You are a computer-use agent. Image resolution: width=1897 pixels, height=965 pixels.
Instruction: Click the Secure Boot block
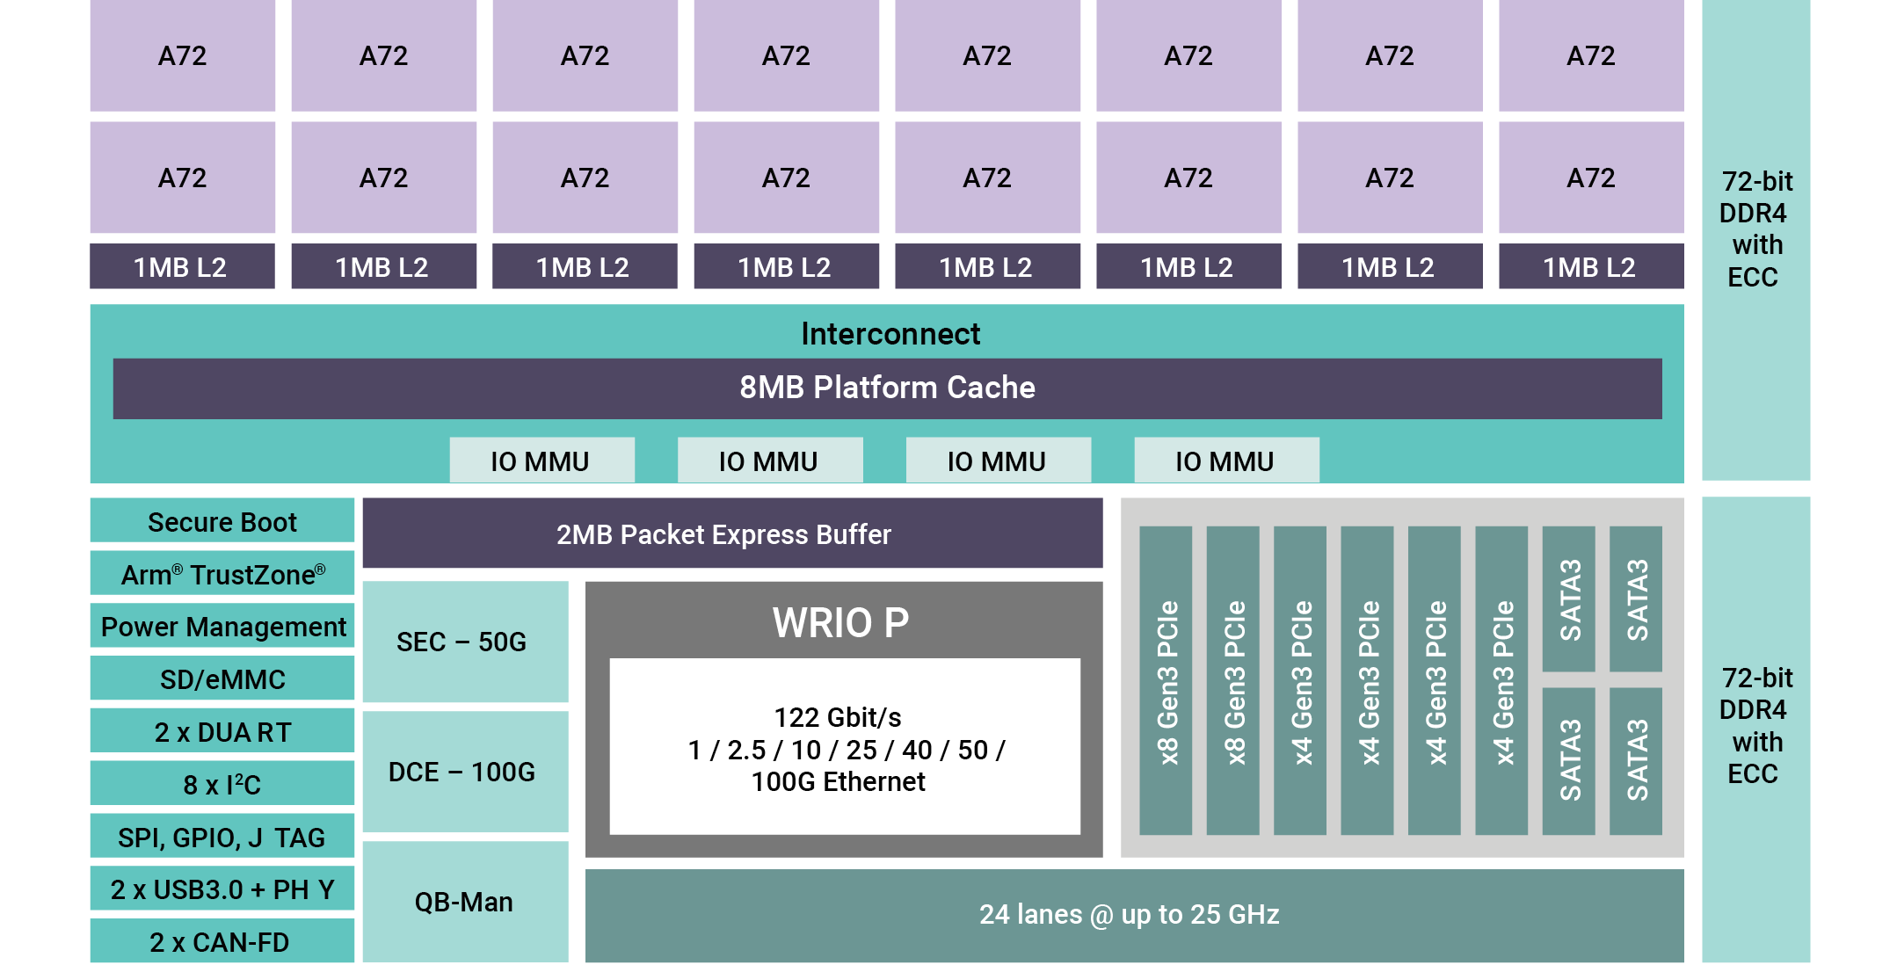[222, 521]
